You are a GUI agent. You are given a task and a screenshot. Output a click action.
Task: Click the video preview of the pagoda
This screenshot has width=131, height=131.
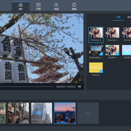[x=42, y=48]
